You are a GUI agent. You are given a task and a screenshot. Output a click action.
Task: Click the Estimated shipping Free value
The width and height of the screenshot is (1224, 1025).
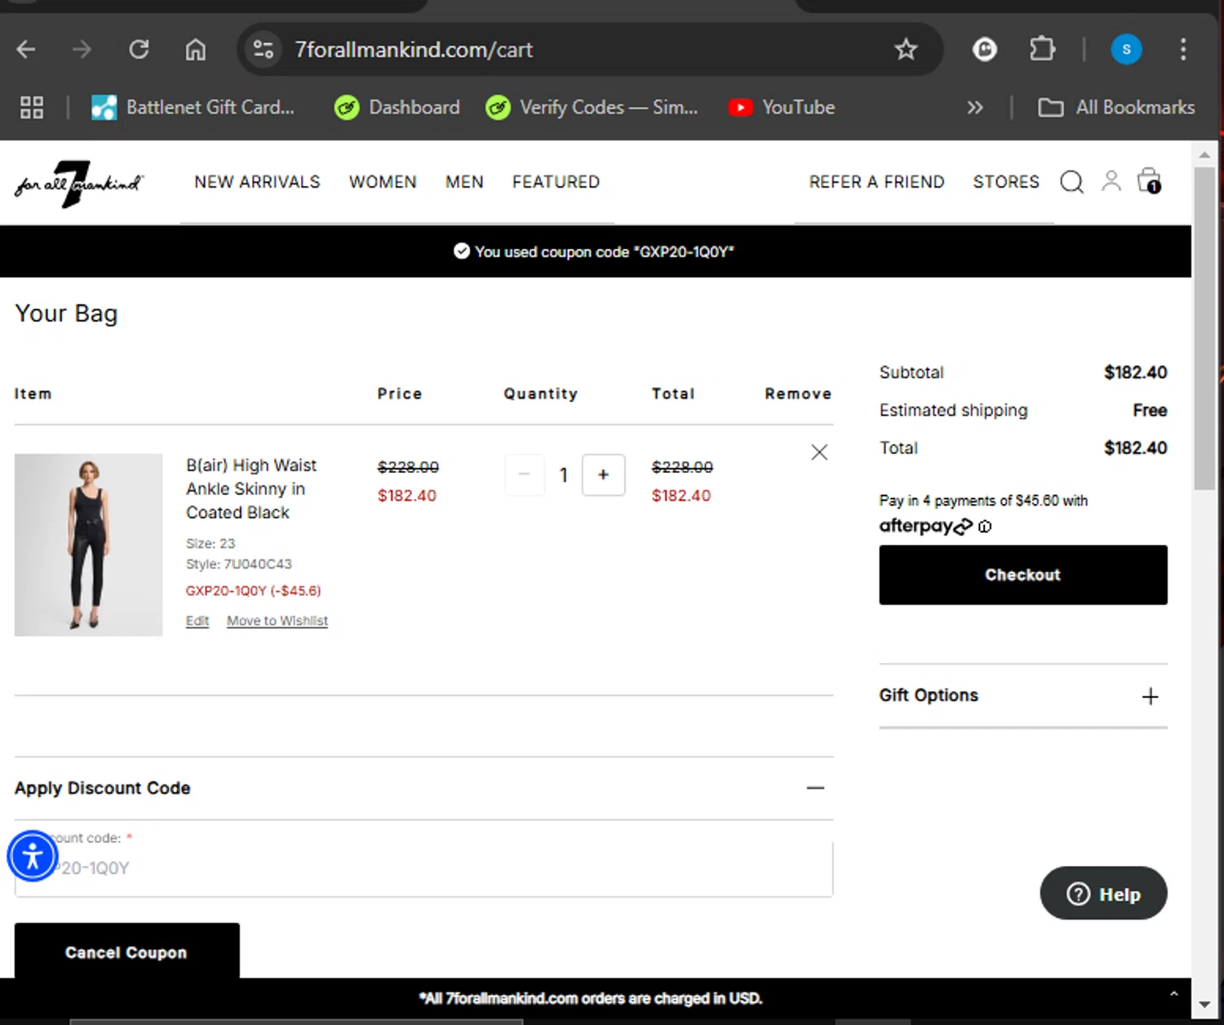[x=1149, y=410]
